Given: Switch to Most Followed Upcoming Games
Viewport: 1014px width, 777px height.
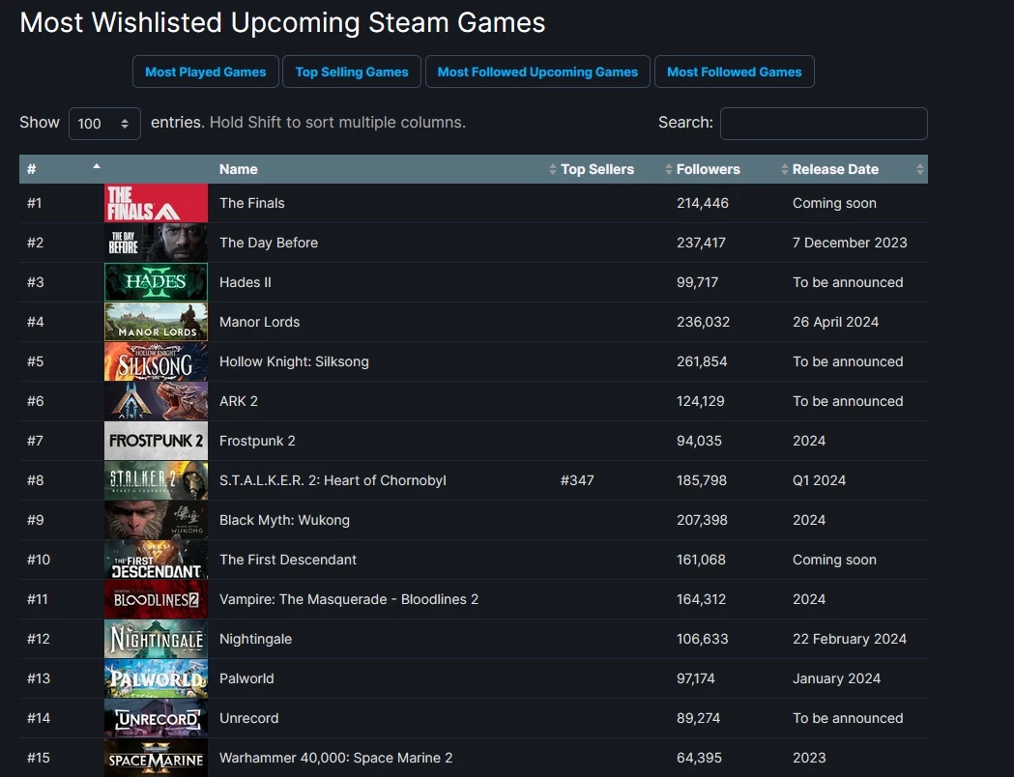Looking at the screenshot, I should tap(537, 72).
